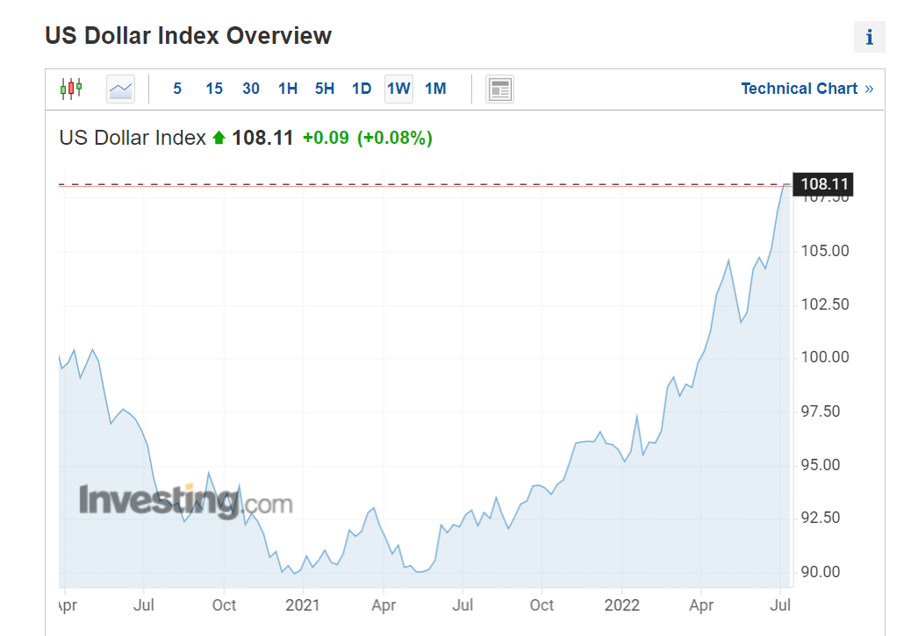
Task: Select the 1M timeframe
Action: 435,89
